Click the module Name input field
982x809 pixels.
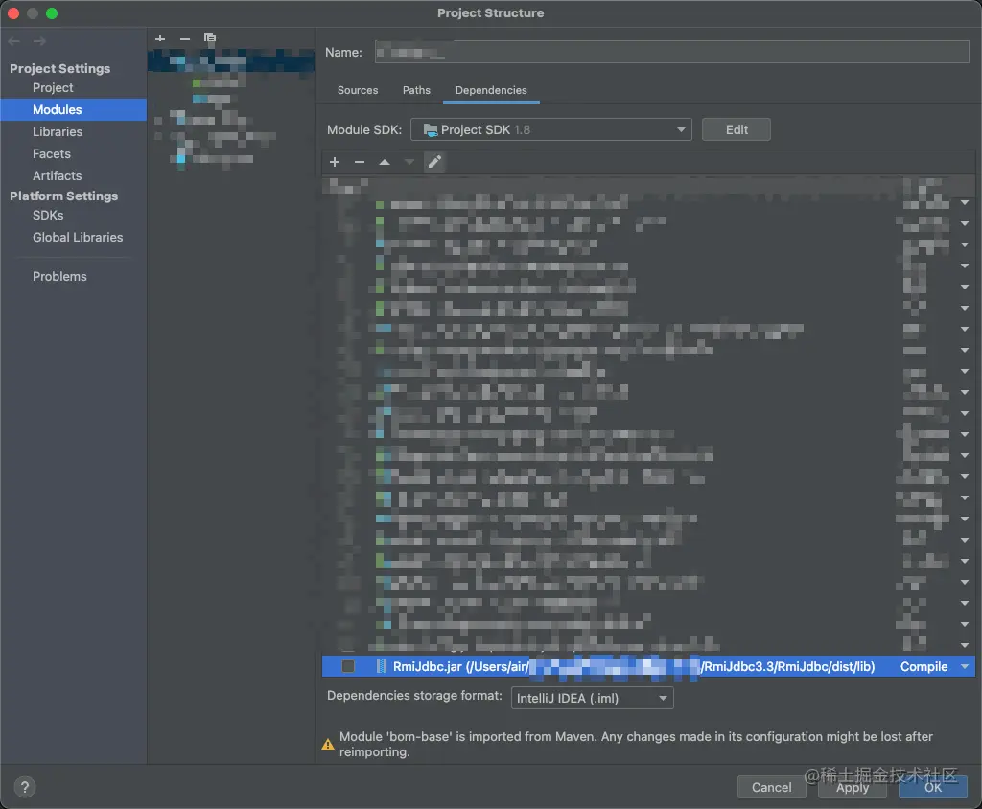click(x=672, y=52)
